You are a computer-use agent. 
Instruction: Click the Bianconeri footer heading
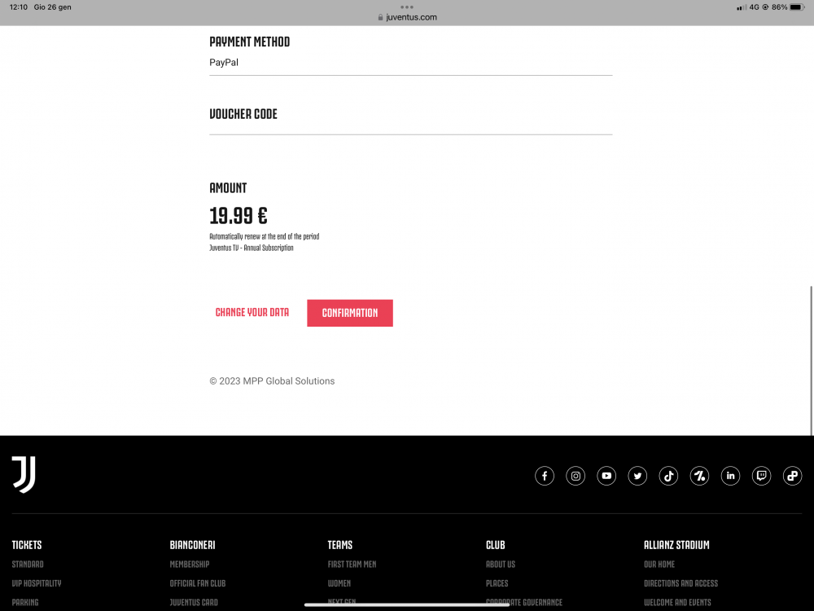[193, 545]
